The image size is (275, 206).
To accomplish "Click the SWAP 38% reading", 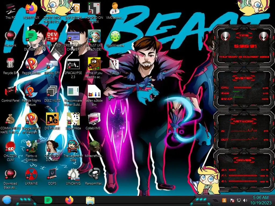I will [265, 99].
